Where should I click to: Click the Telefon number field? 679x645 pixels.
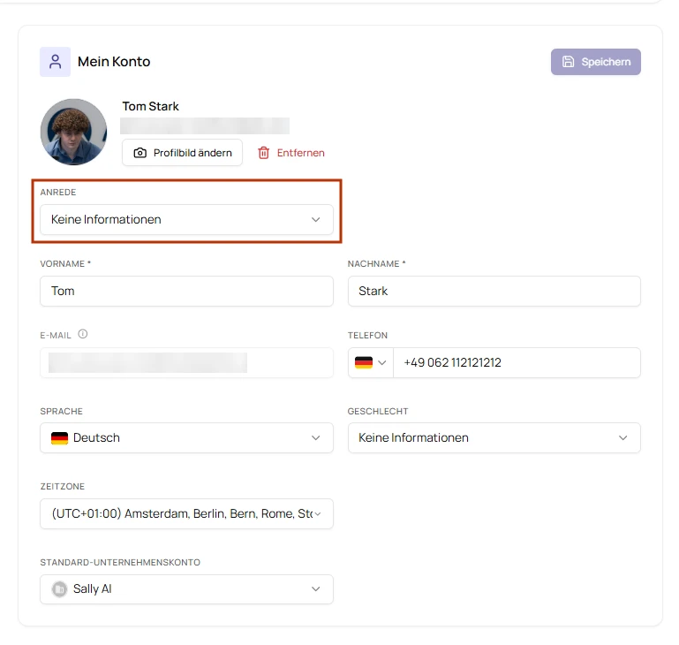[x=517, y=362]
